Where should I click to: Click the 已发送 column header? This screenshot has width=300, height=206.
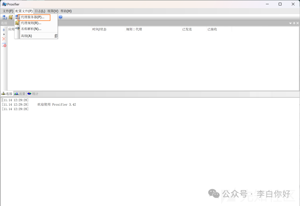coord(194,29)
